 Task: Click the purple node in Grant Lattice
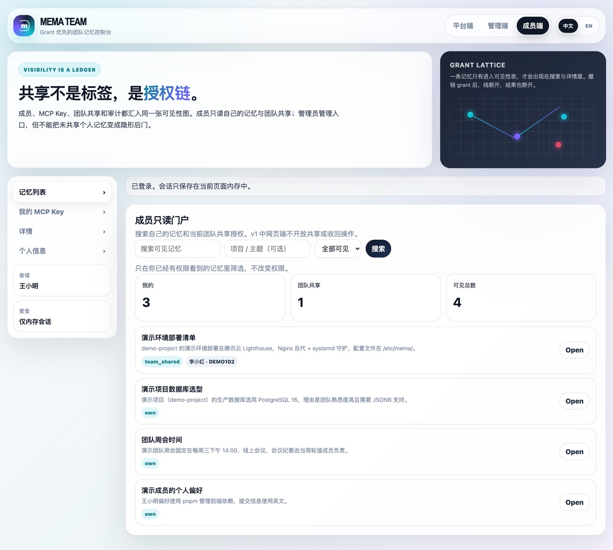[x=517, y=137]
